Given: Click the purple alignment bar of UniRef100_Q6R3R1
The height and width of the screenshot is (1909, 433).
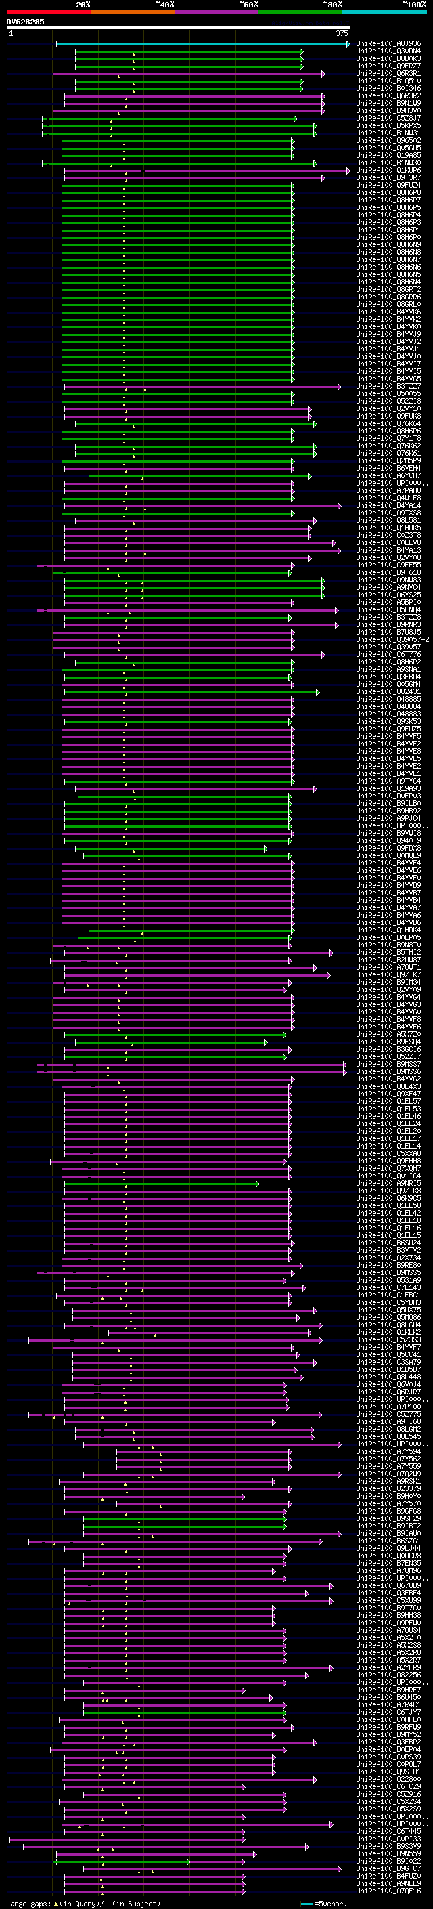Looking at the screenshot, I should click(x=189, y=74).
